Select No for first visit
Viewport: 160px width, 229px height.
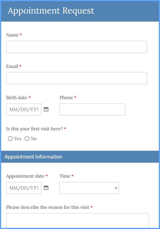coord(27,139)
